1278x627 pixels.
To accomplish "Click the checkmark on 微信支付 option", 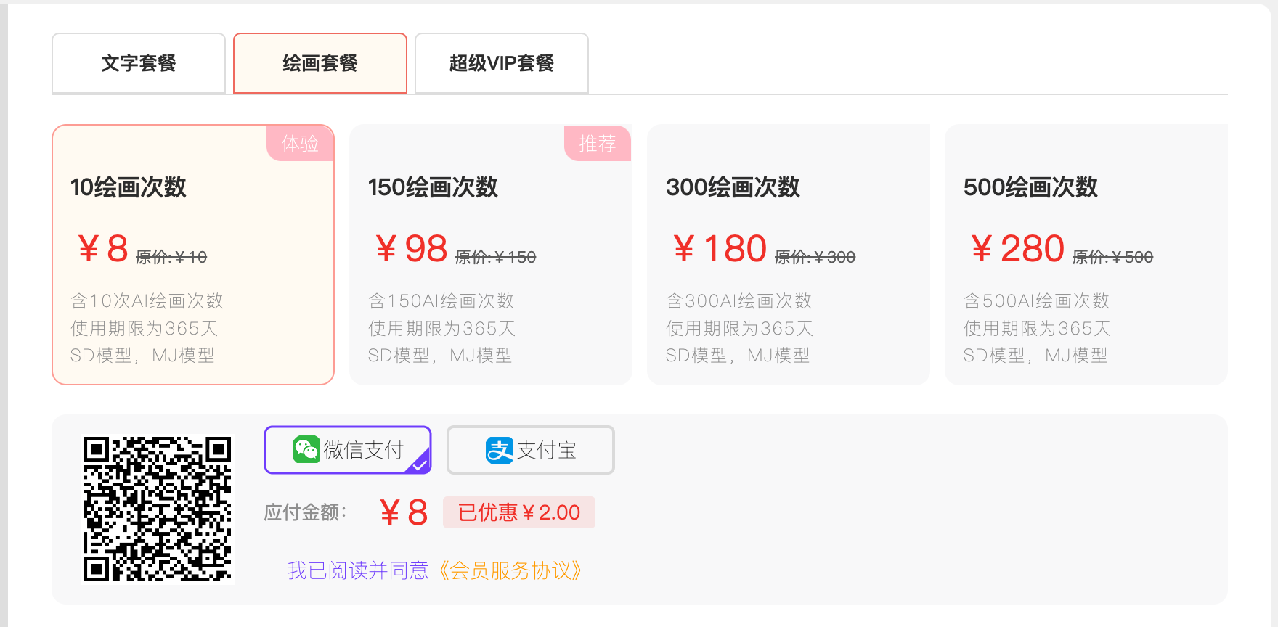I will click(420, 463).
